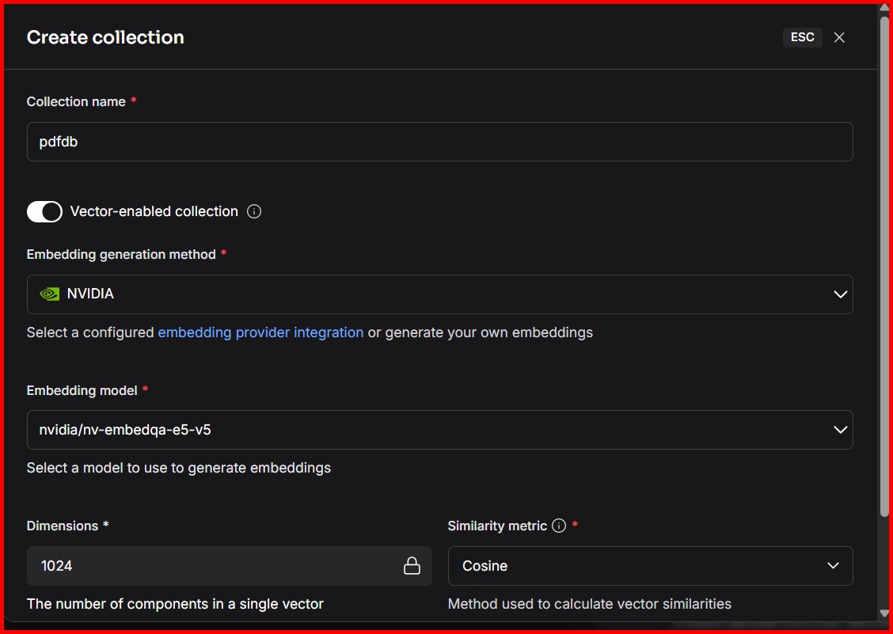Click the Embedding generation method label
The height and width of the screenshot is (634, 893).
[121, 255]
